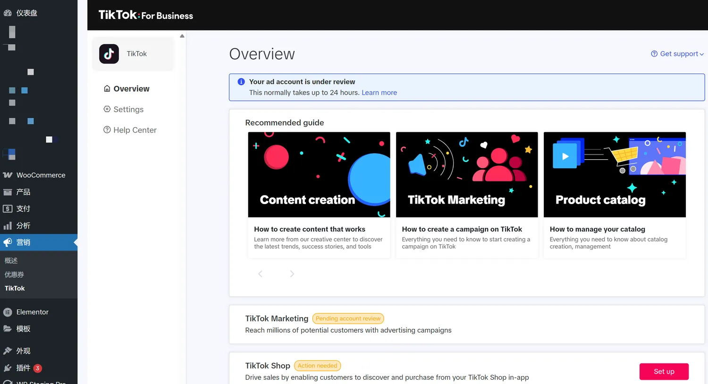Open the 优惠券 submenu item
Image resolution: width=708 pixels, height=384 pixels.
(x=14, y=274)
